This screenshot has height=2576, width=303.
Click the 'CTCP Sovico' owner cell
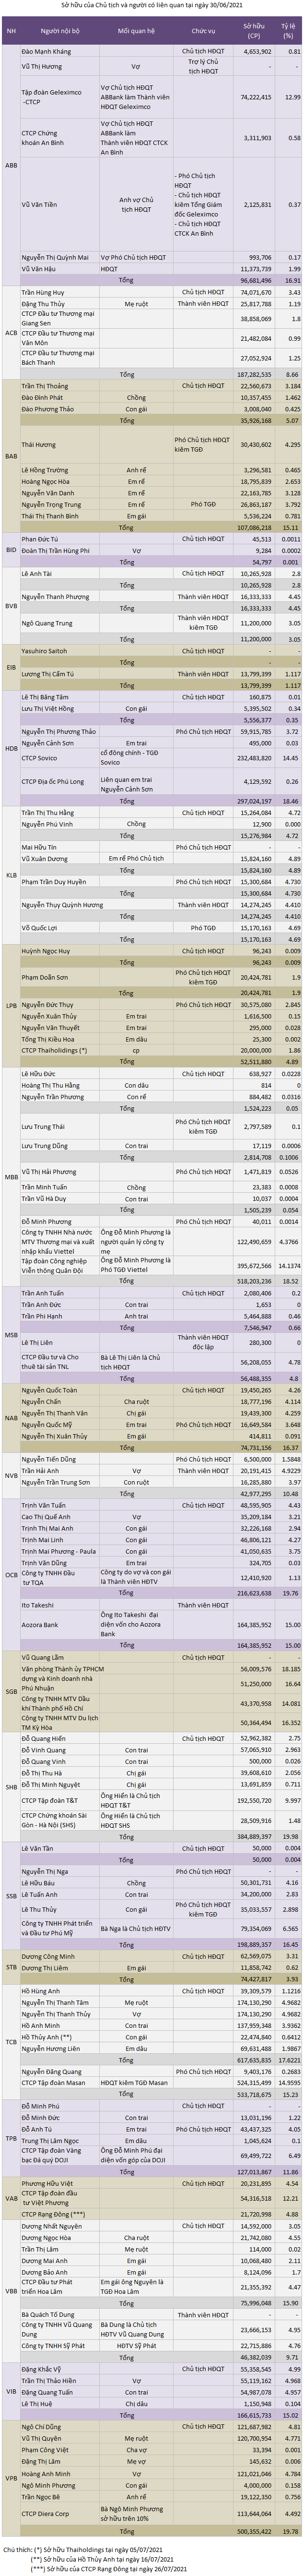40,758
